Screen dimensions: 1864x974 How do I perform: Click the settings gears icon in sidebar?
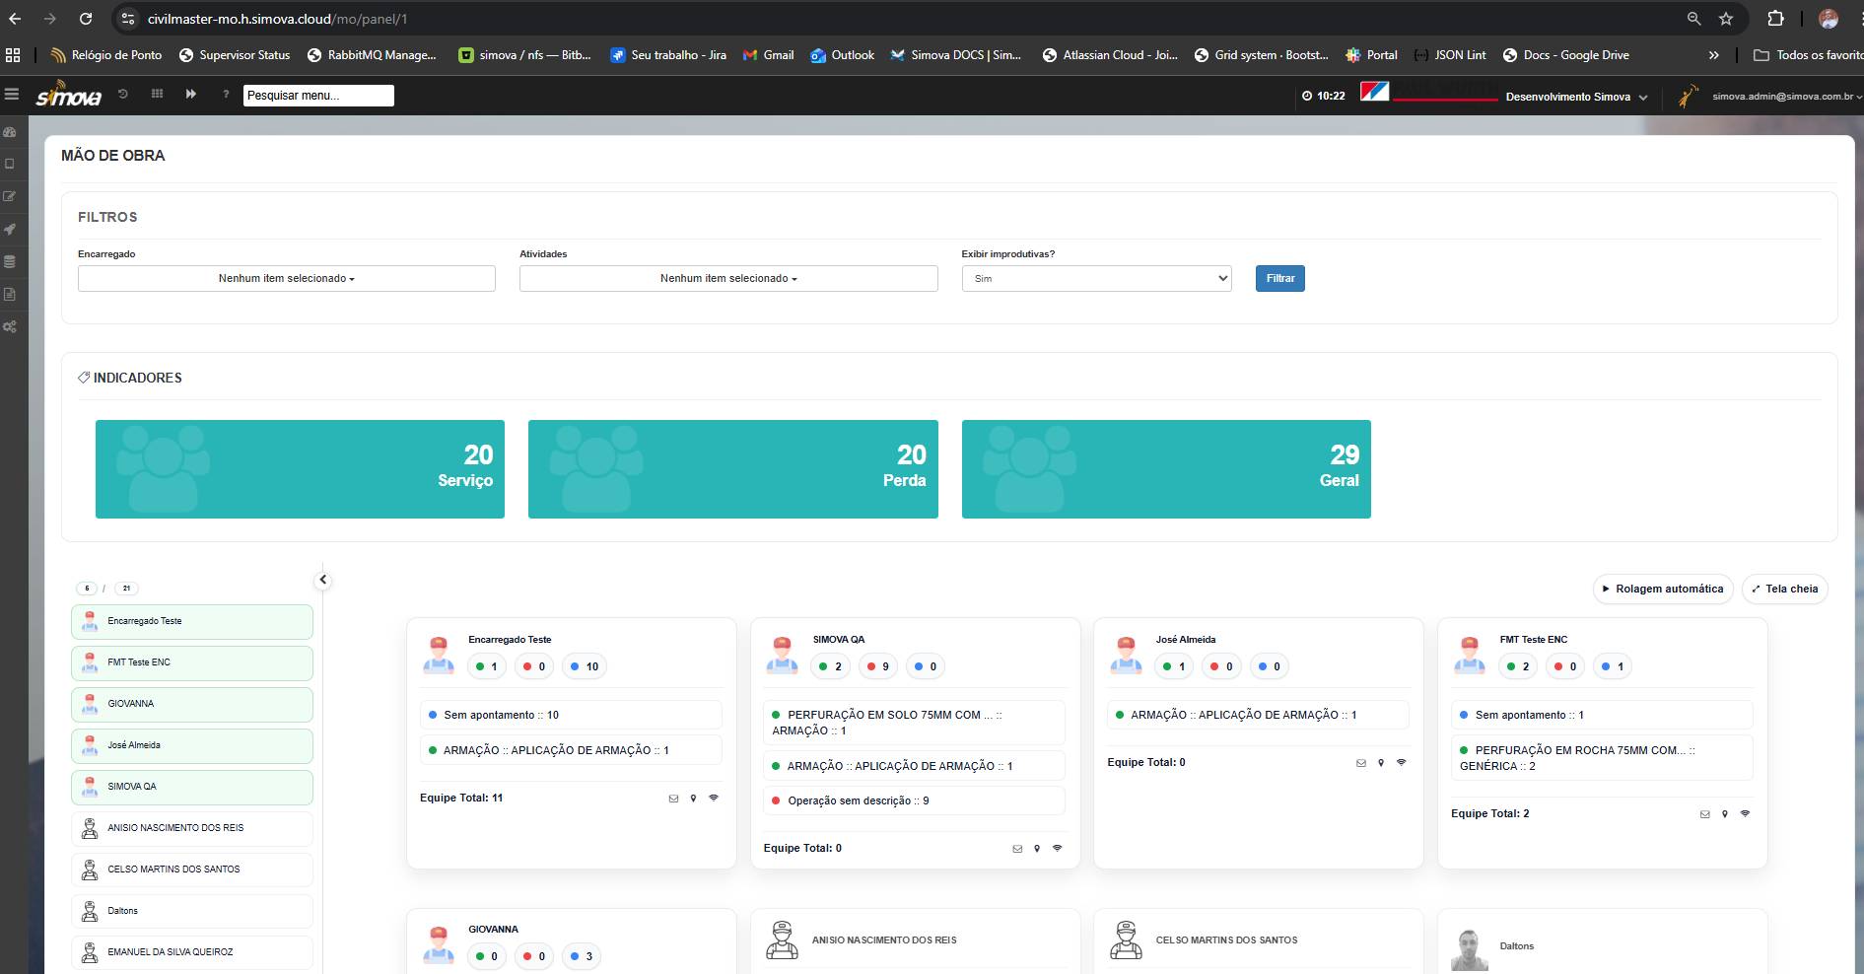point(10,327)
